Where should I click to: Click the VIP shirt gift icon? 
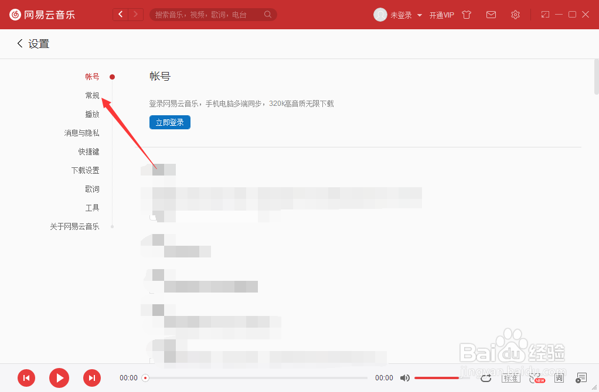point(467,15)
